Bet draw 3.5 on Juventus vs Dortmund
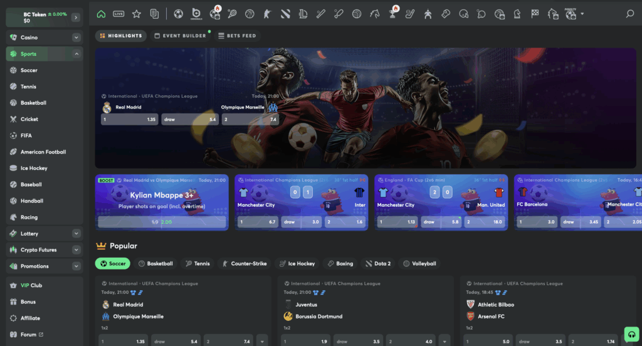This screenshot has width=642, height=346. click(358, 341)
